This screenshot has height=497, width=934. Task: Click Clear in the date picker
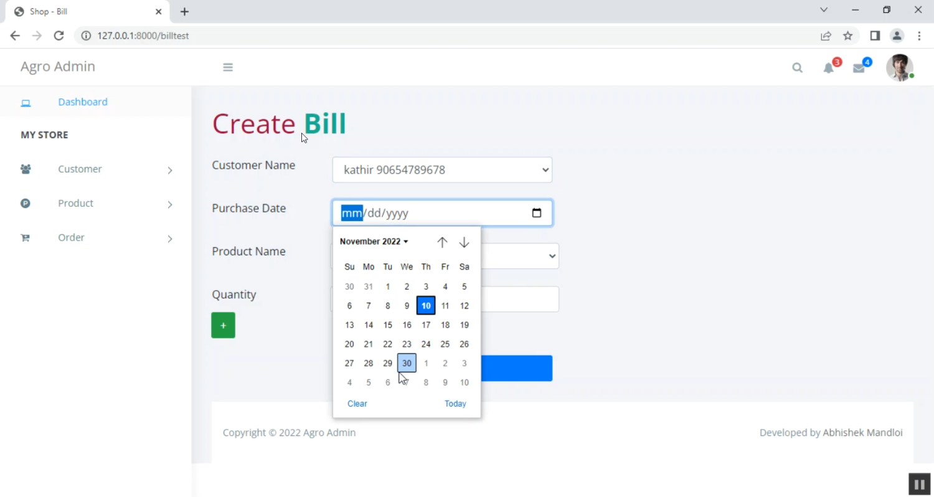pyautogui.click(x=357, y=404)
